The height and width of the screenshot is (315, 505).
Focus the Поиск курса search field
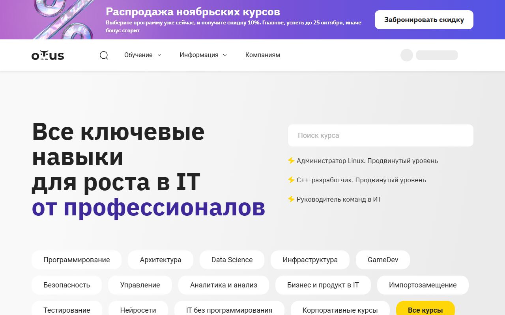(x=381, y=135)
